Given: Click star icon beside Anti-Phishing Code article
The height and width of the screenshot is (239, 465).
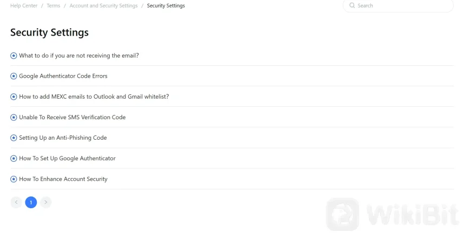Looking at the screenshot, I should click(x=14, y=138).
